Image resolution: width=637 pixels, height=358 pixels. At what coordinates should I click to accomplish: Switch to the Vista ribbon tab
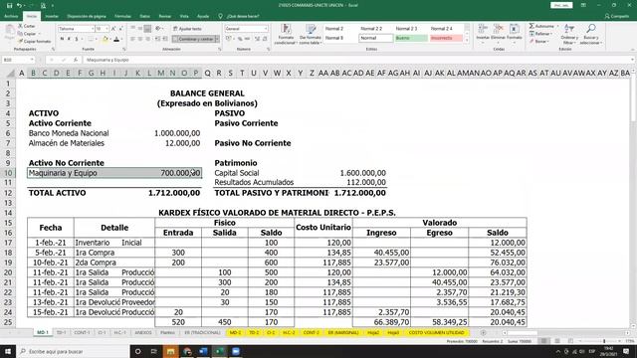[x=184, y=16]
